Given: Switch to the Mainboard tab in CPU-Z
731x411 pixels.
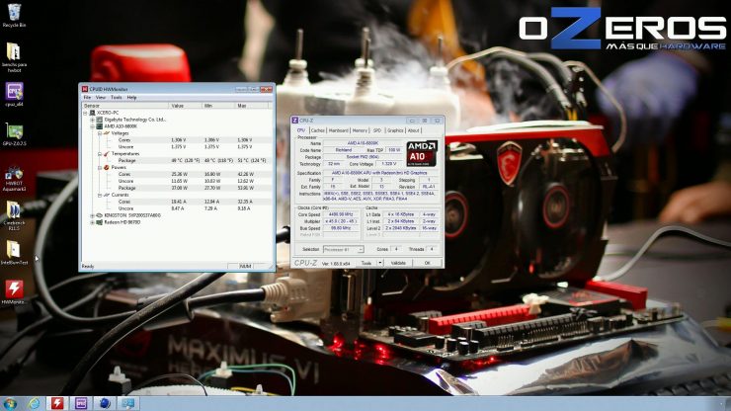Looking at the screenshot, I should pos(339,130).
